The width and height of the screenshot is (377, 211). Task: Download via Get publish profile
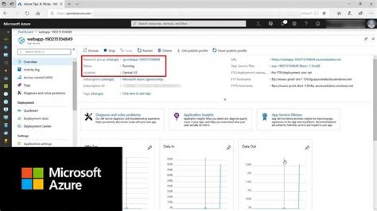click(x=192, y=51)
